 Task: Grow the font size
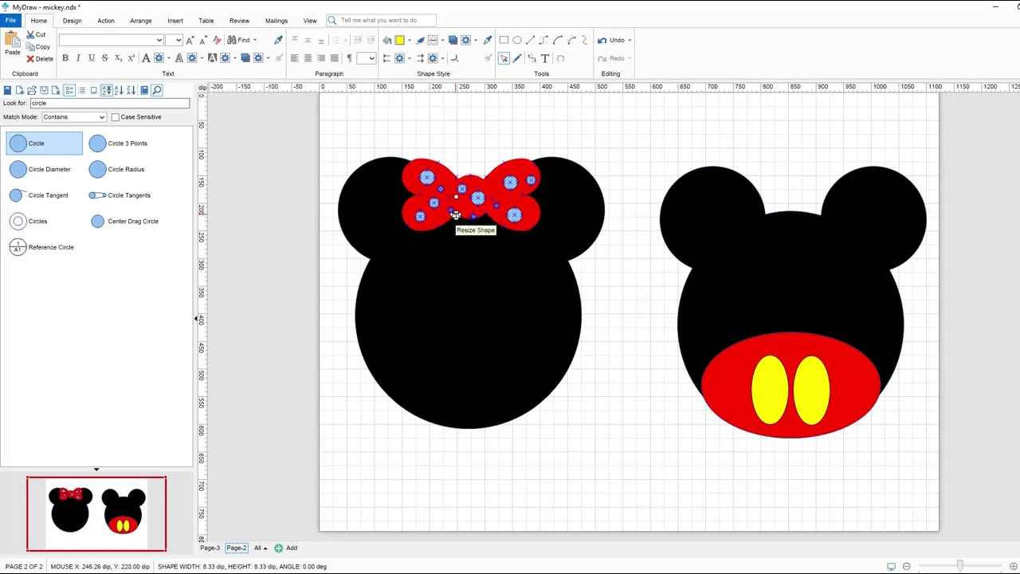190,40
